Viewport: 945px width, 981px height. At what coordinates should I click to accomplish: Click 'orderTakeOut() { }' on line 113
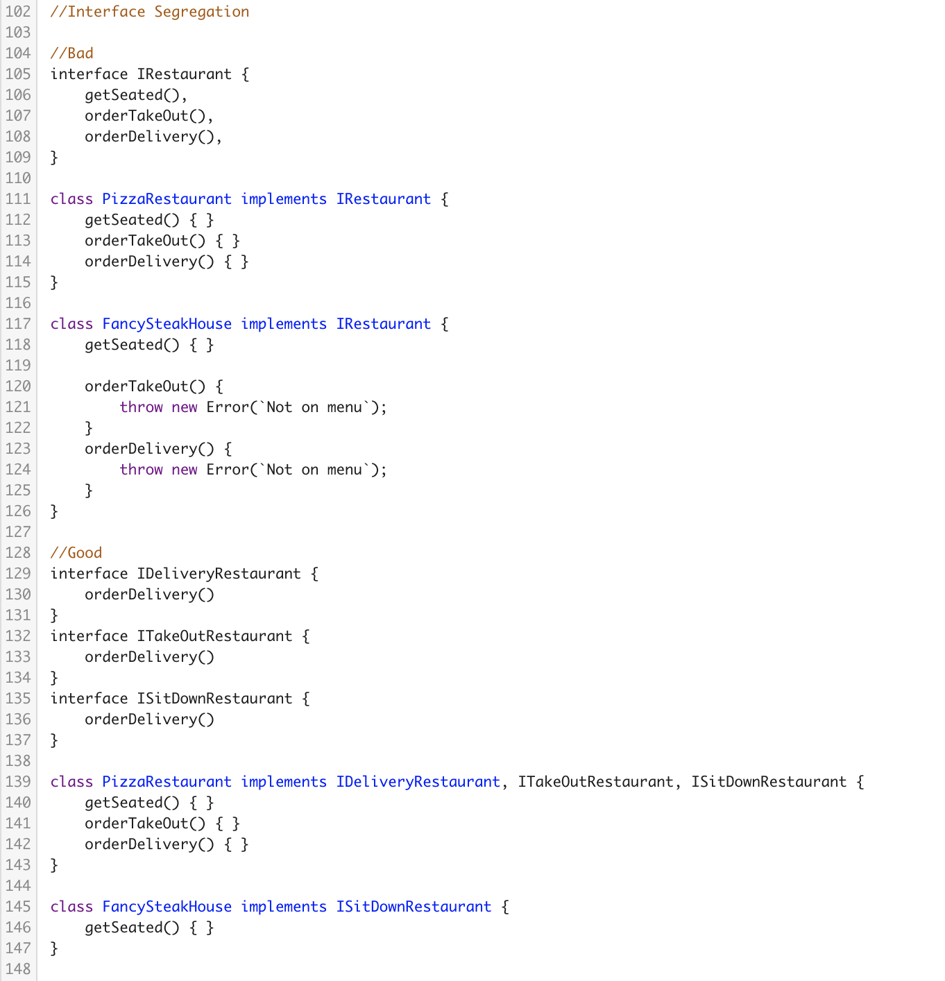click(162, 241)
